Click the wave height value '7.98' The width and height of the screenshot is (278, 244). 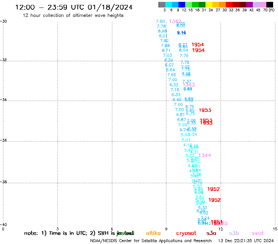pyautogui.click(x=165, y=45)
